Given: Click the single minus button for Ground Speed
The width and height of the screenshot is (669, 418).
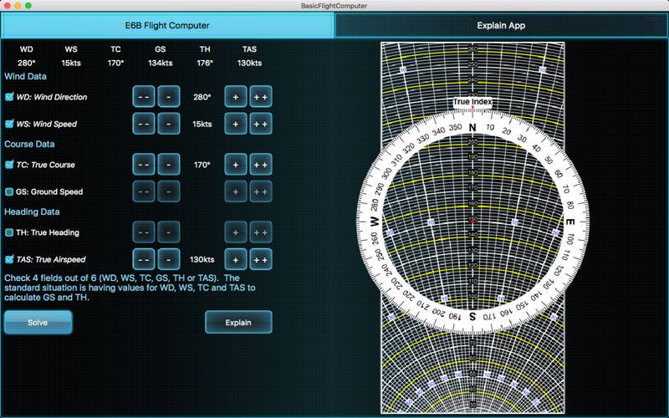Looking at the screenshot, I should click(x=169, y=191).
